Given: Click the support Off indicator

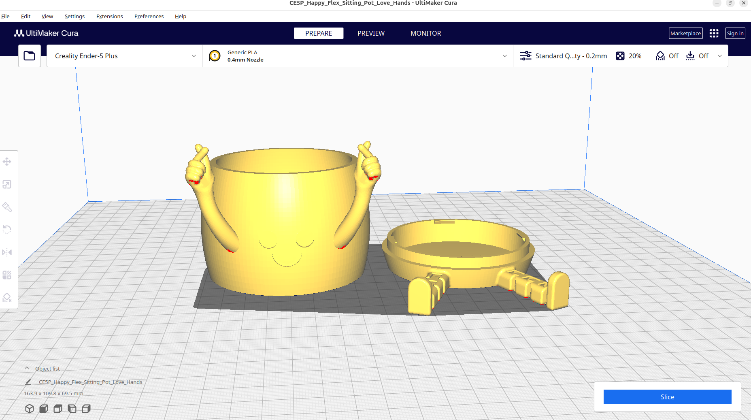Looking at the screenshot, I should point(667,56).
